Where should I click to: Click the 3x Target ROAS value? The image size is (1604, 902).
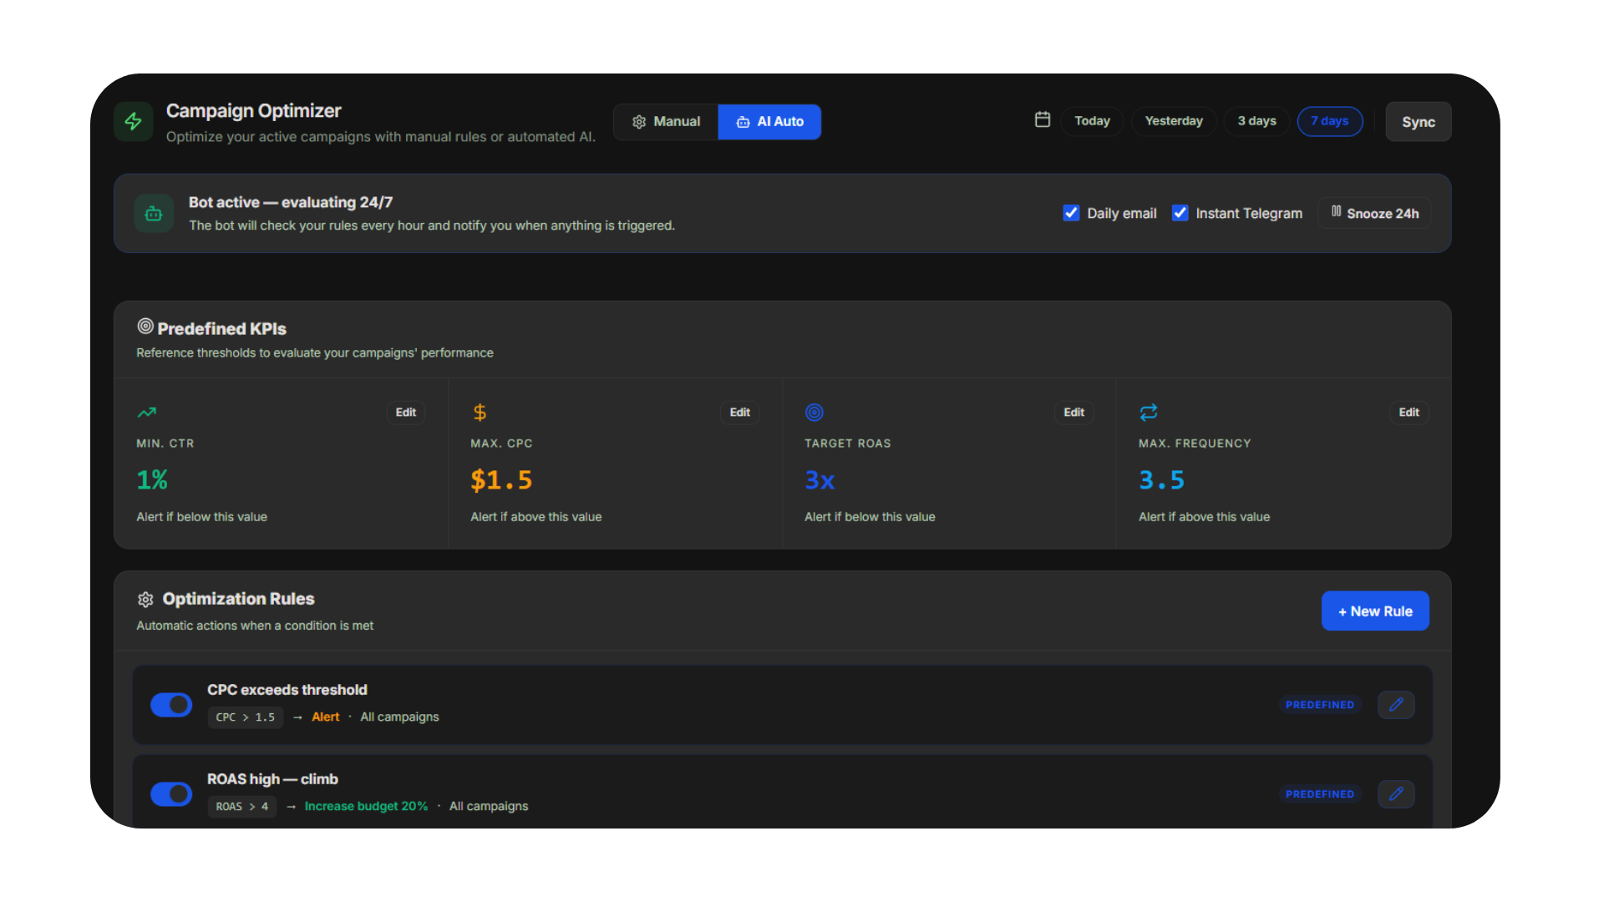(x=820, y=480)
